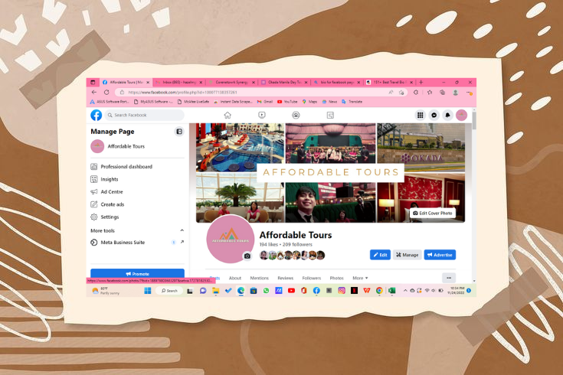Open the About page tab
This screenshot has height=375, width=563.
coord(235,278)
